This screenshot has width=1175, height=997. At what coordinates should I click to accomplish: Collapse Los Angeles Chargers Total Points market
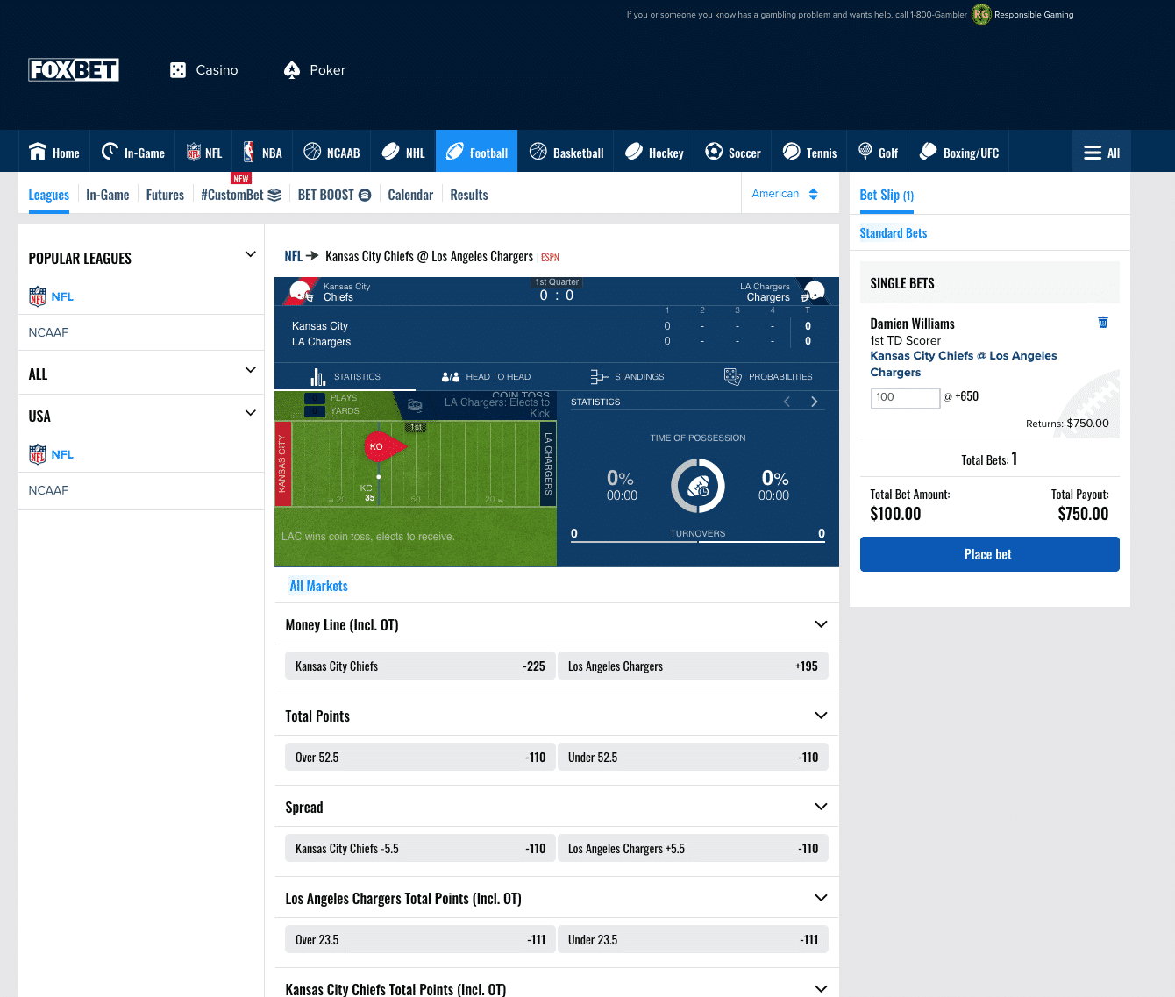click(x=821, y=898)
